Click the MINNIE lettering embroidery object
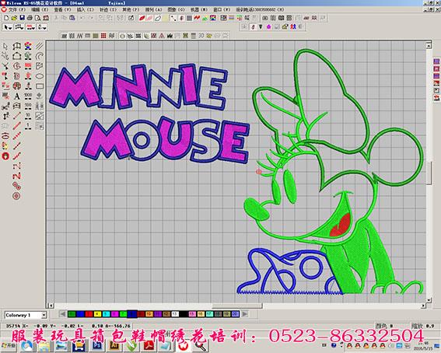The image size is (441, 353). 138,86
